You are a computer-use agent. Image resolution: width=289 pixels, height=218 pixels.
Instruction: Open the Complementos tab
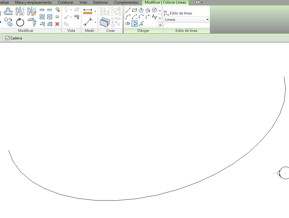coord(126,2)
